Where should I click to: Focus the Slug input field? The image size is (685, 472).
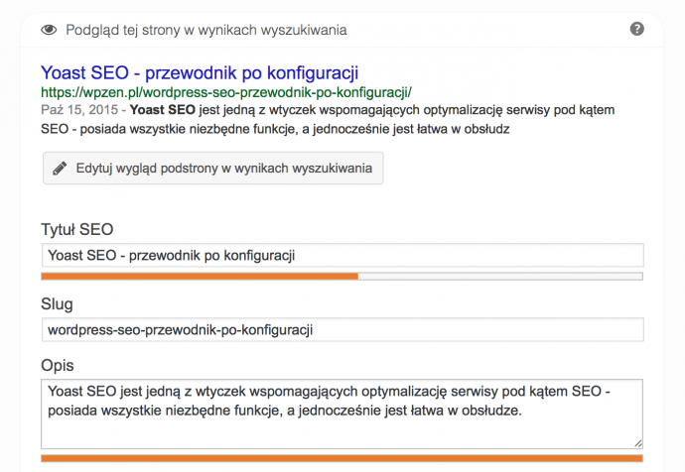tap(342, 330)
